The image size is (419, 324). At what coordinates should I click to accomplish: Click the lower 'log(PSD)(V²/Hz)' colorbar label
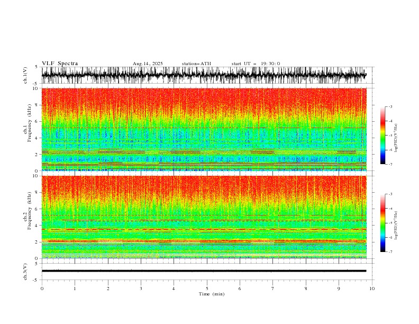point(396,225)
